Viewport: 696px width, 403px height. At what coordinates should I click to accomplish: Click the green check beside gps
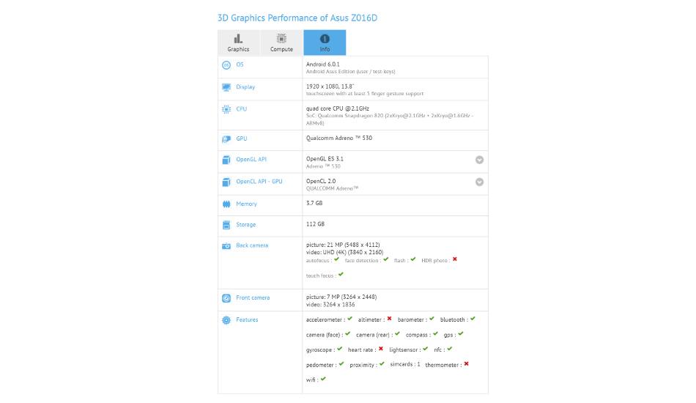click(461, 334)
